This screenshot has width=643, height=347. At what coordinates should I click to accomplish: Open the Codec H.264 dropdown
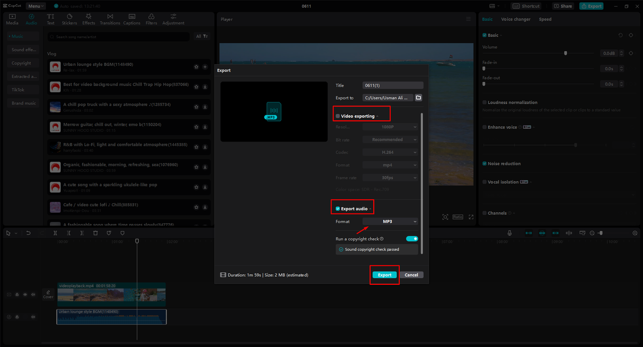tap(390, 152)
